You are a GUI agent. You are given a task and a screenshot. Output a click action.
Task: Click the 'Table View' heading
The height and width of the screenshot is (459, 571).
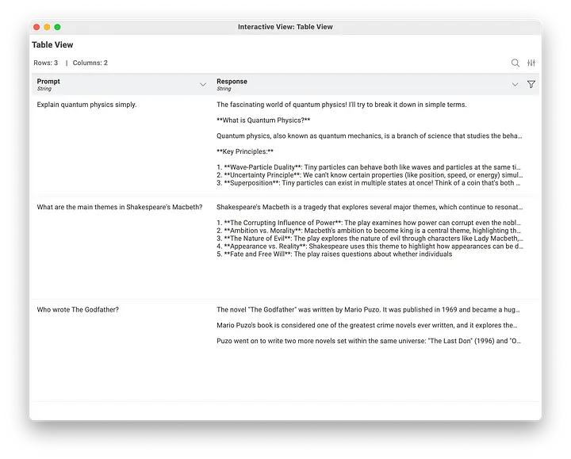[x=52, y=45]
